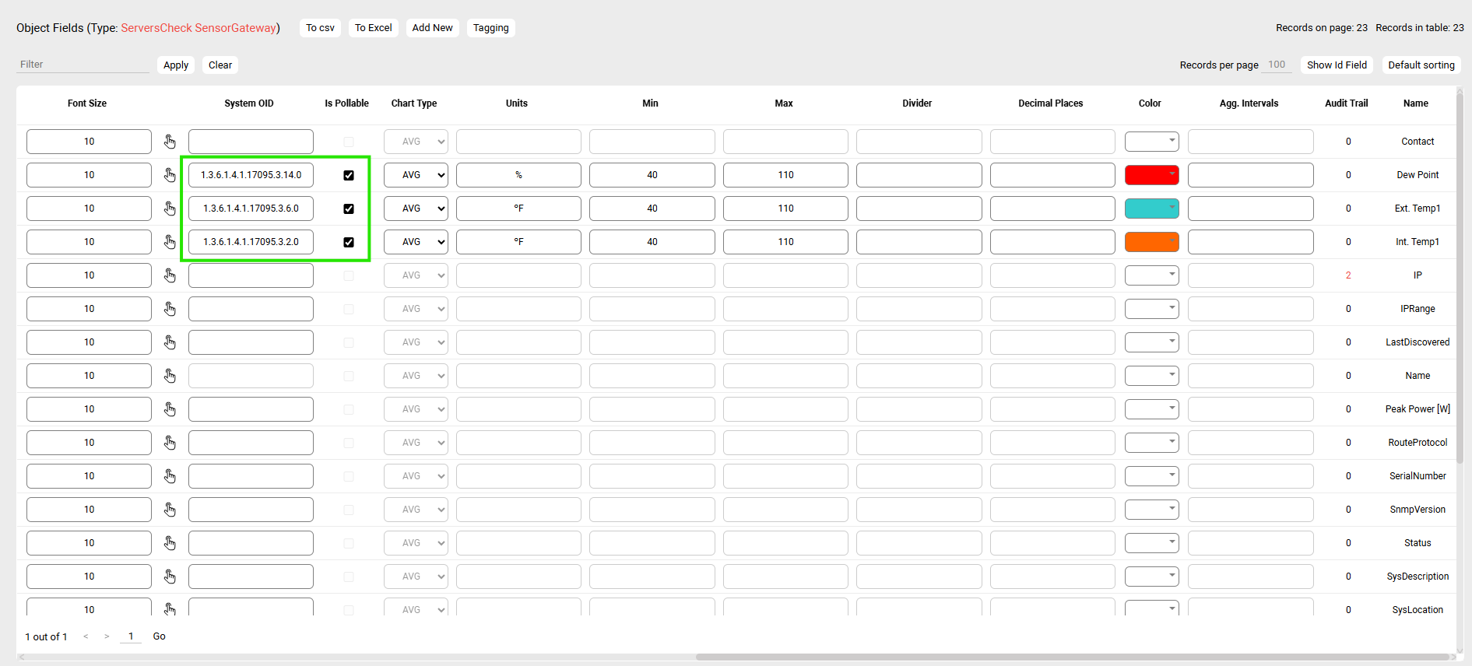Screen dimensions: 1472x666
Task: Go to next page using the > arrow
Action: pyautogui.click(x=107, y=636)
